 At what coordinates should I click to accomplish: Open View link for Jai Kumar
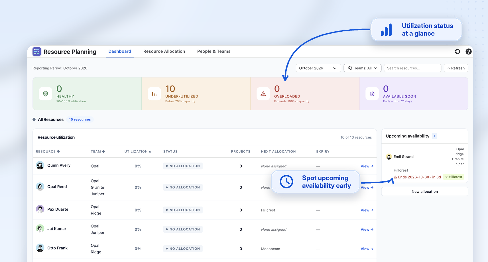pyautogui.click(x=367, y=229)
